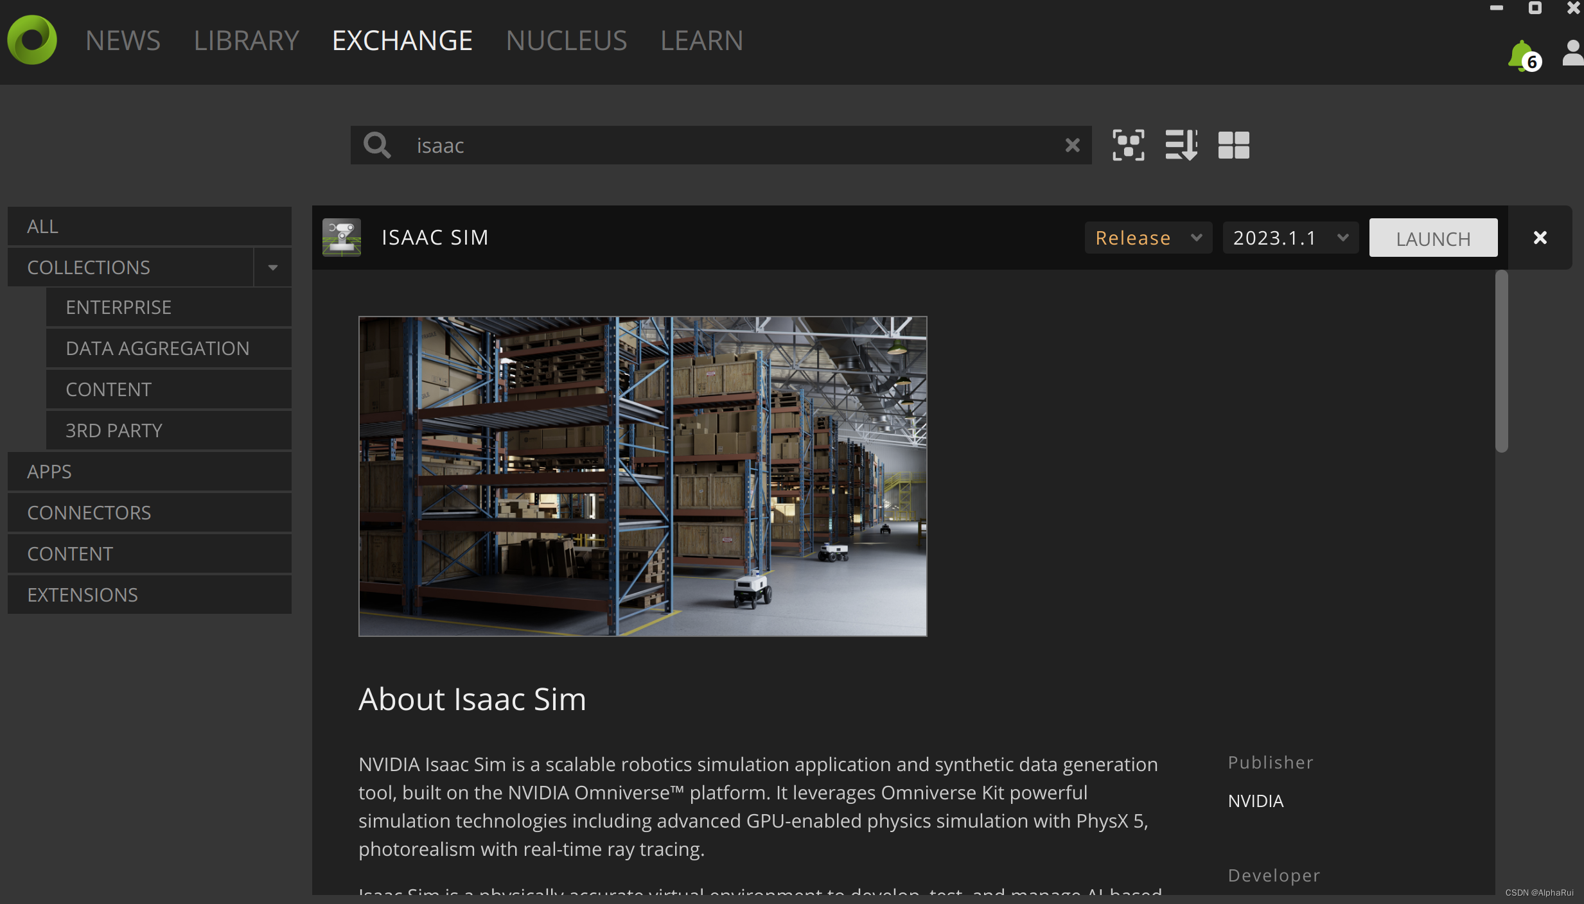Click the scan/fit icon beside the search bar
The width and height of the screenshot is (1584, 904).
pos(1127,145)
